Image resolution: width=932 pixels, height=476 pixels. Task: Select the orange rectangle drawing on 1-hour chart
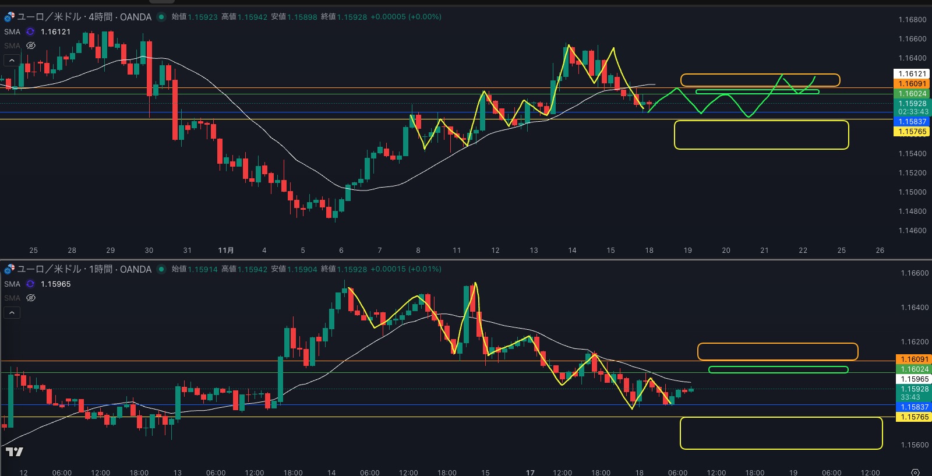(777, 344)
